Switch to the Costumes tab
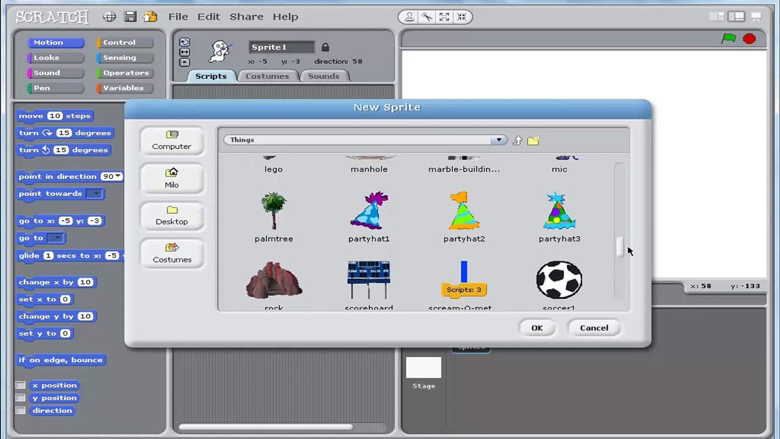 [x=267, y=76]
